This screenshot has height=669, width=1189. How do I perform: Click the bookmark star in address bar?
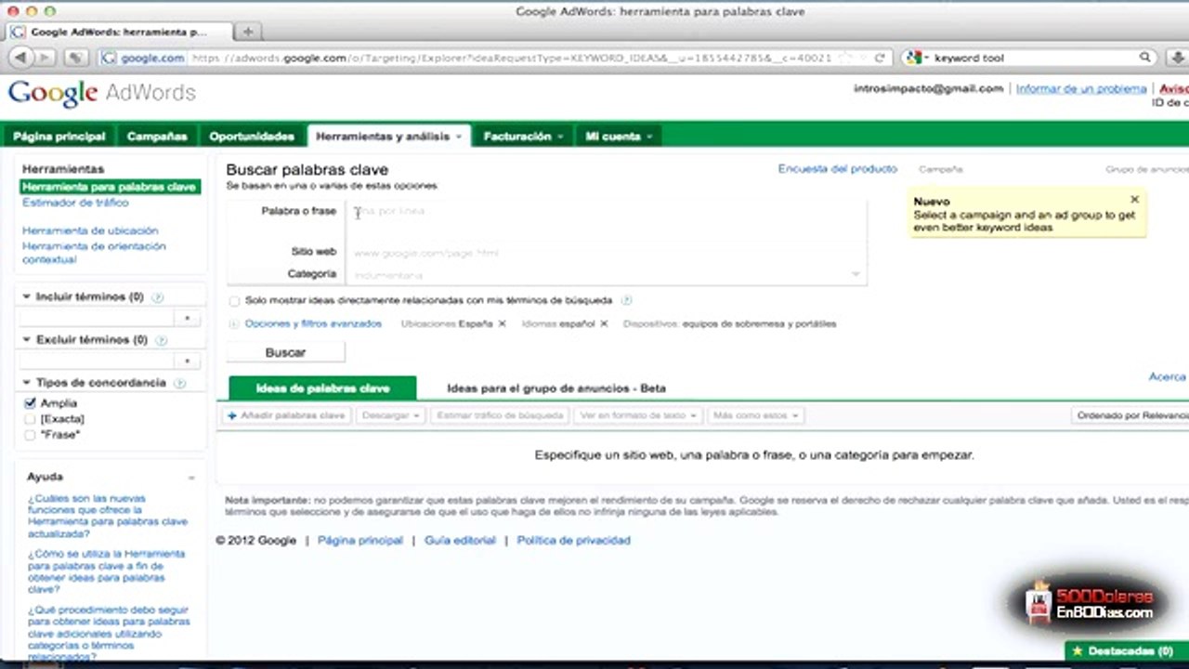pos(843,58)
